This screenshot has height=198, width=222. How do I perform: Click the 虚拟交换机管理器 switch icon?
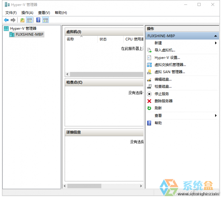pyautogui.click(x=149, y=65)
